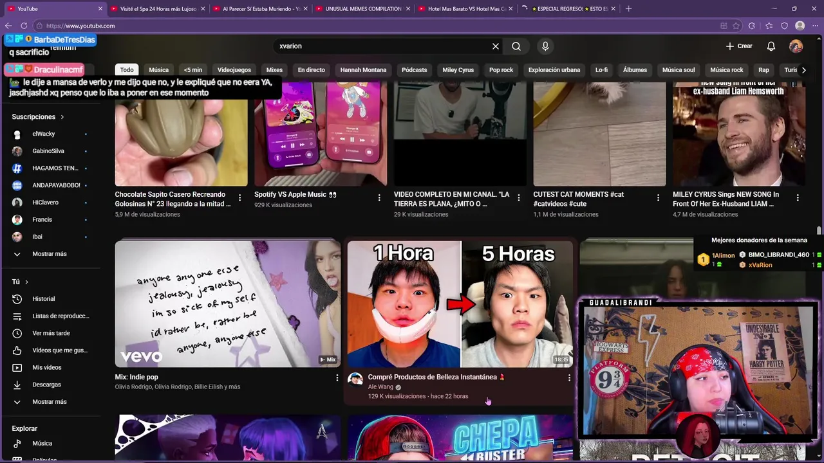Clear the xvarion search text

(x=496, y=46)
